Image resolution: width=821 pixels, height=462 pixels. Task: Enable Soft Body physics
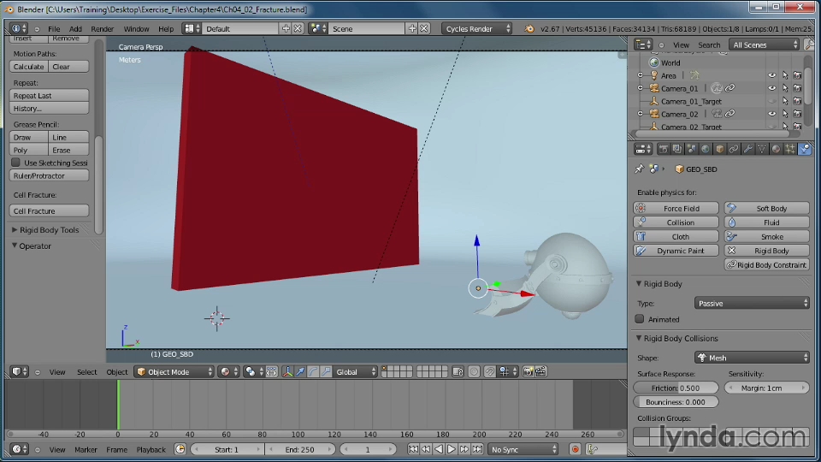[x=766, y=208]
